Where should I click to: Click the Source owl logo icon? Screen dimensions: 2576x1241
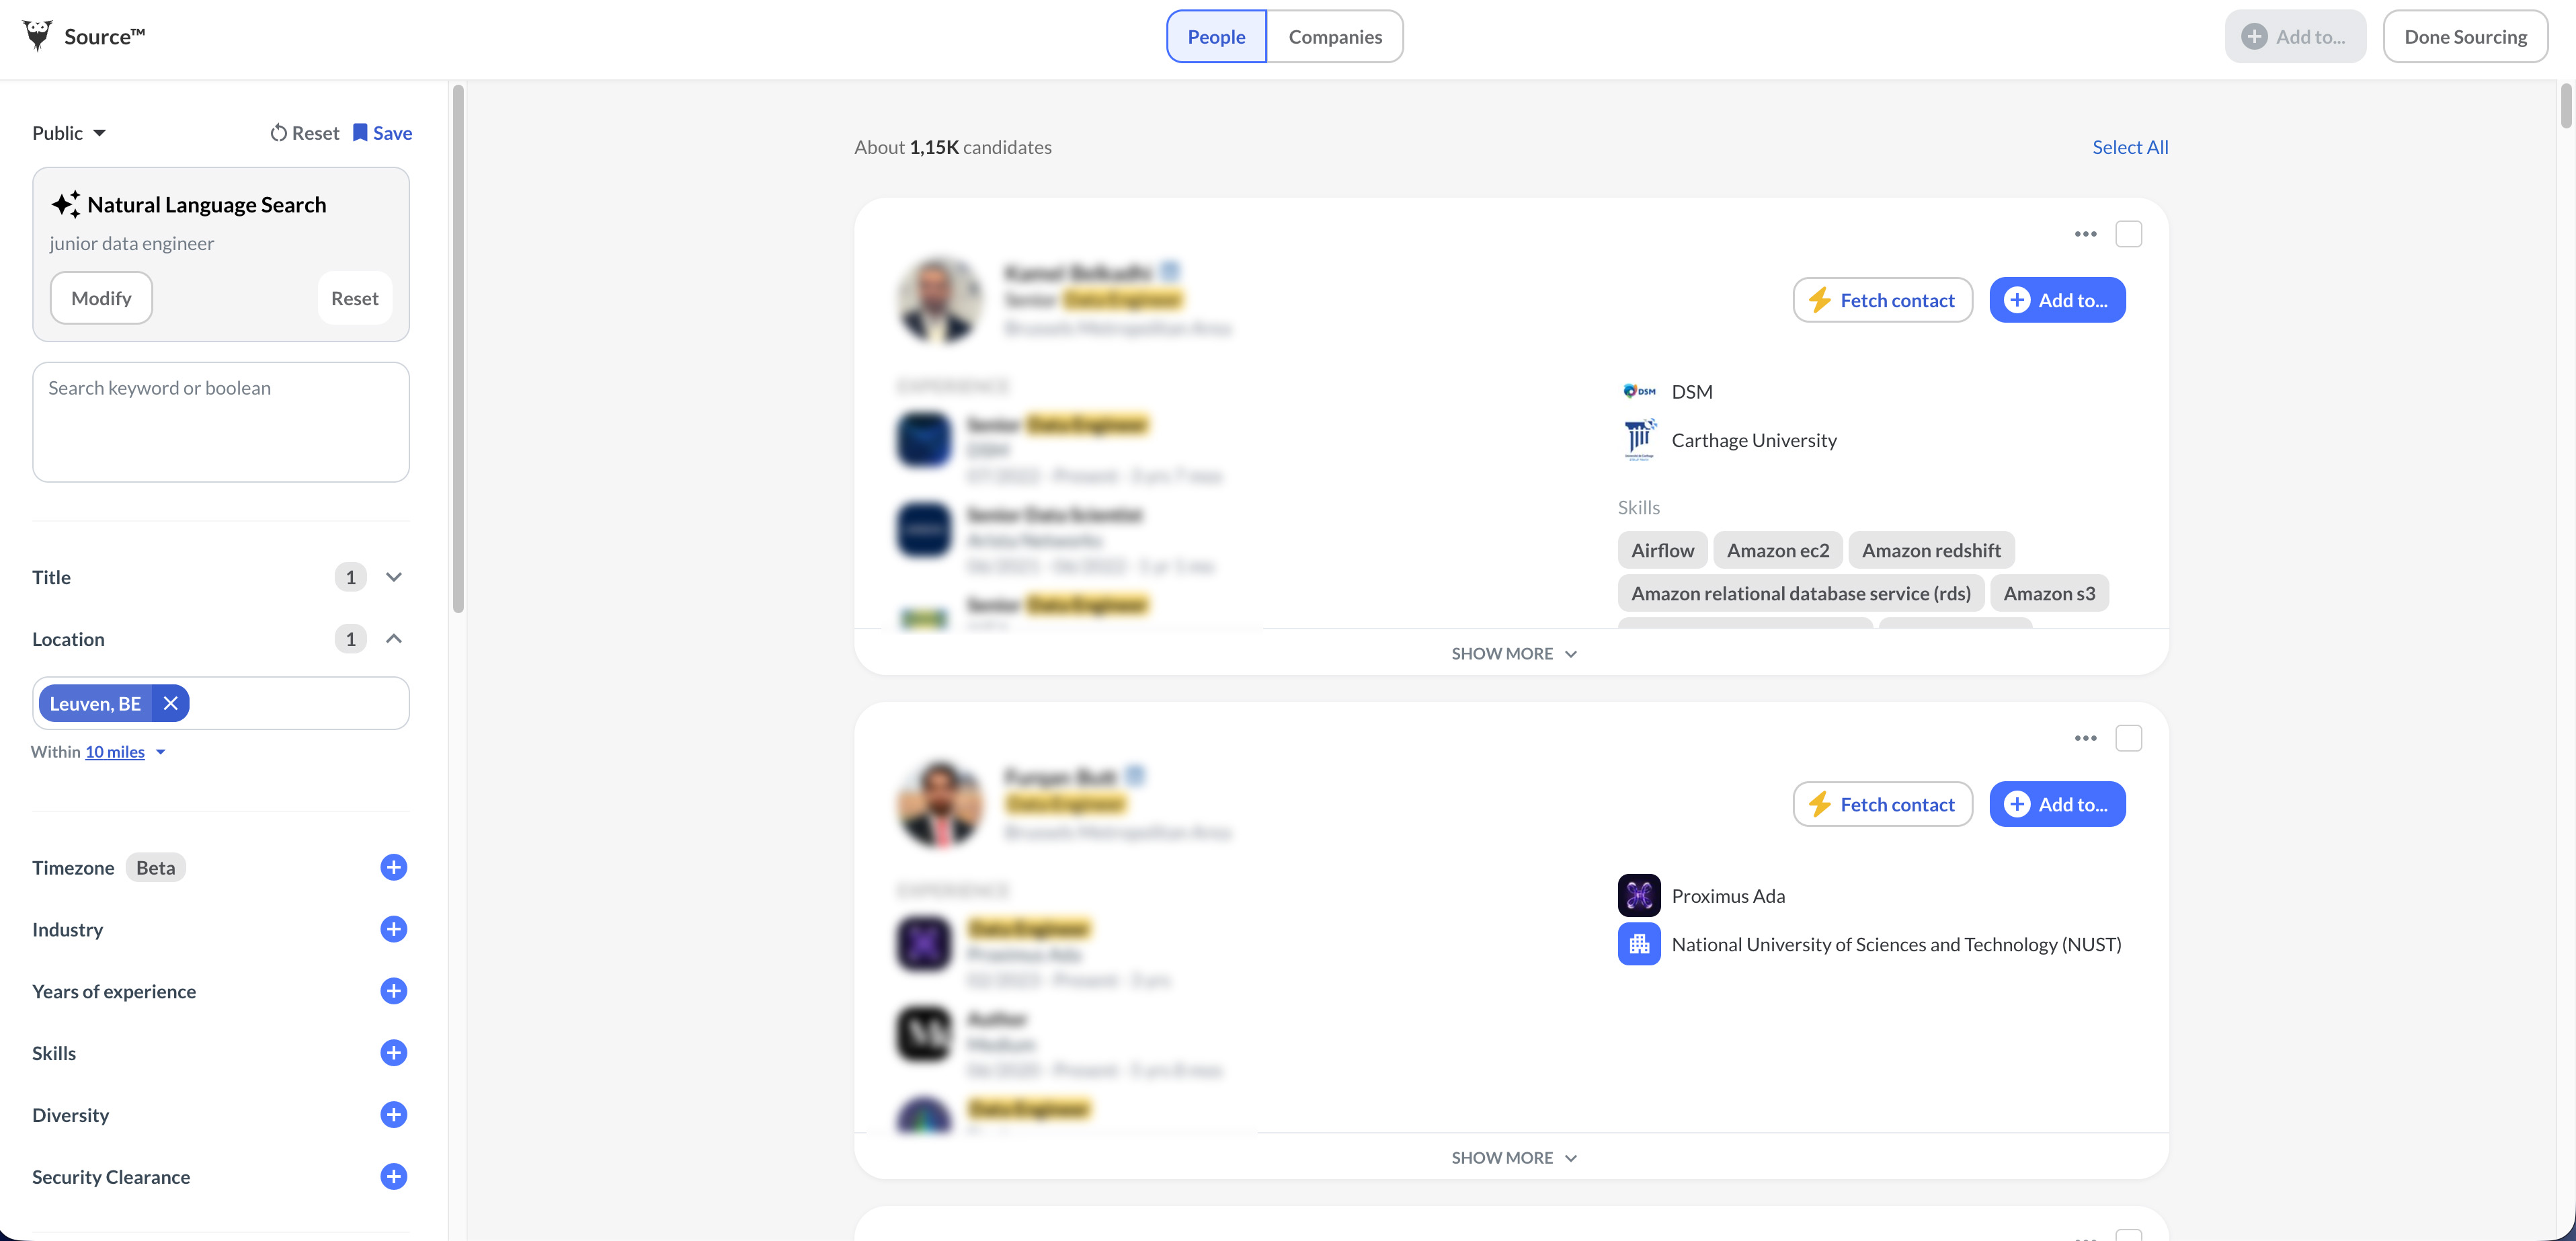coord(37,36)
